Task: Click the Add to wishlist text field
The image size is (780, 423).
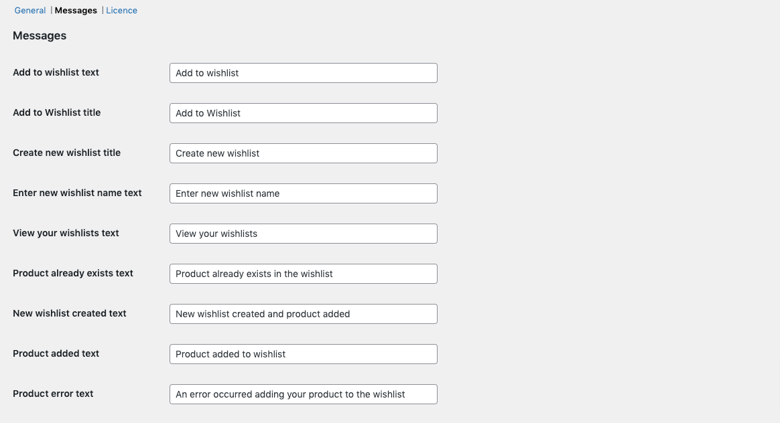Action: point(303,73)
